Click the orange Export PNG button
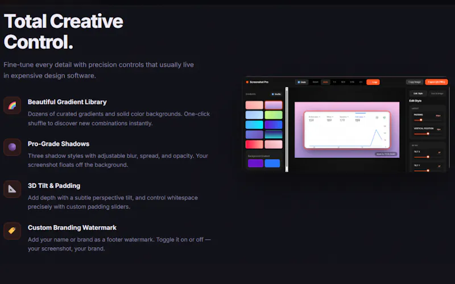The image size is (455, 284). coord(436,82)
